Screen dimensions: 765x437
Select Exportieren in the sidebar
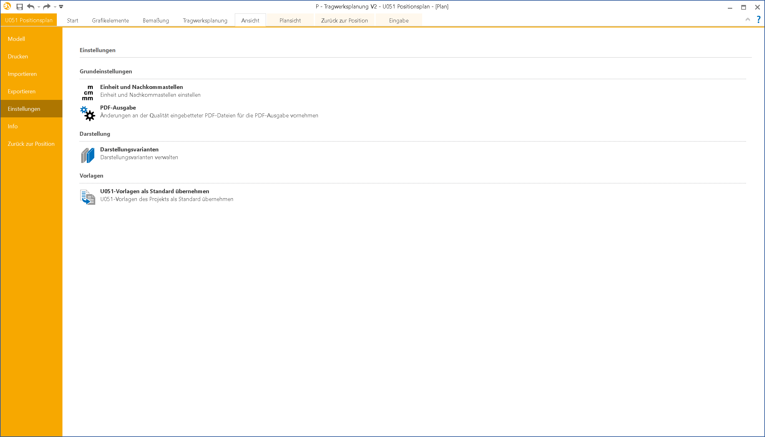pos(31,91)
